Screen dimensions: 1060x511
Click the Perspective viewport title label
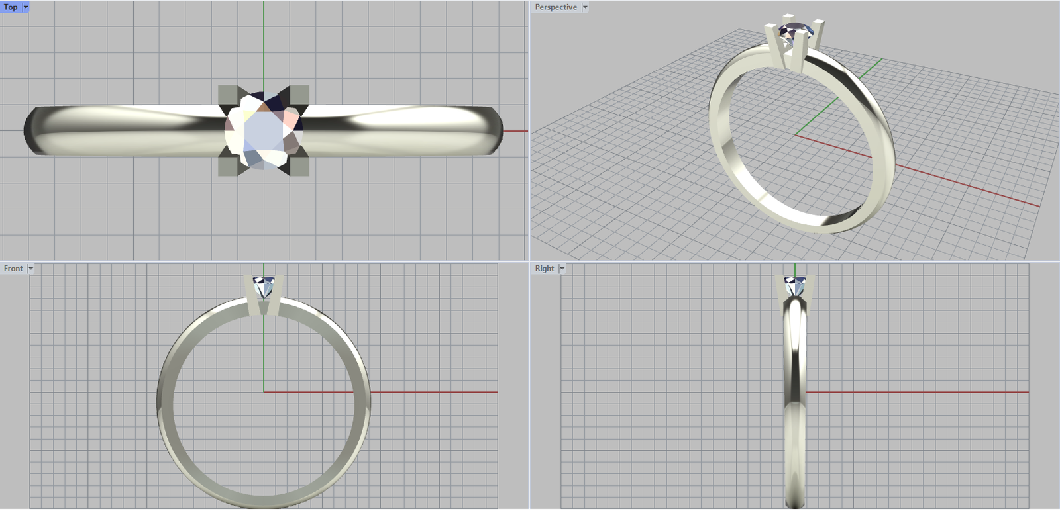(556, 7)
